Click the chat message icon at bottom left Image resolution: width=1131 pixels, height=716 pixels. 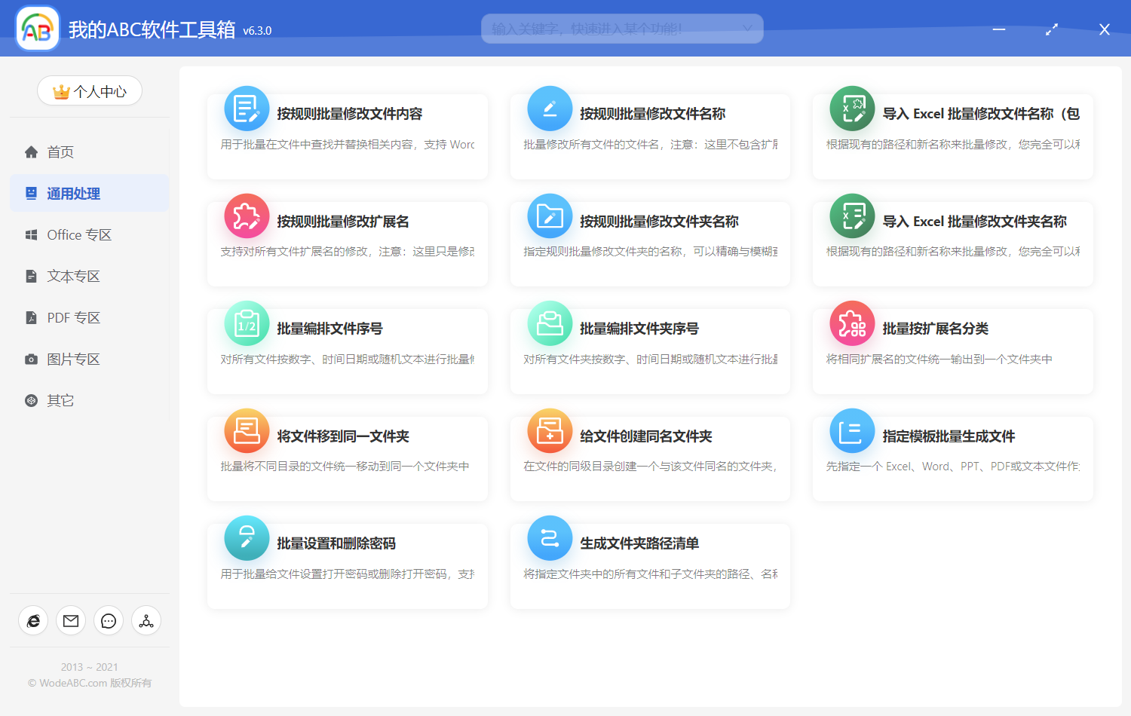tap(109, 620)
